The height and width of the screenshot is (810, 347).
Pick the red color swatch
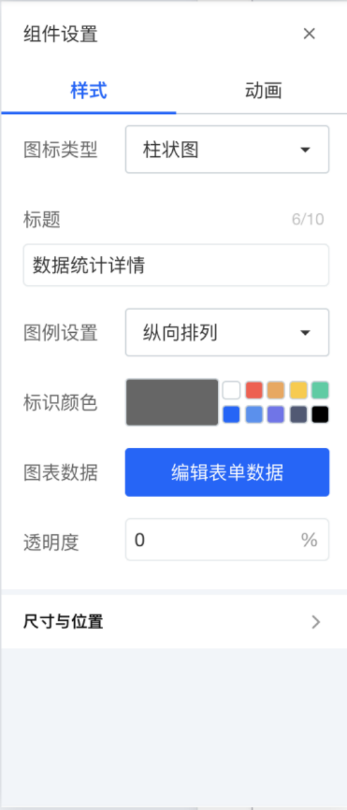[x=254, y=390]
